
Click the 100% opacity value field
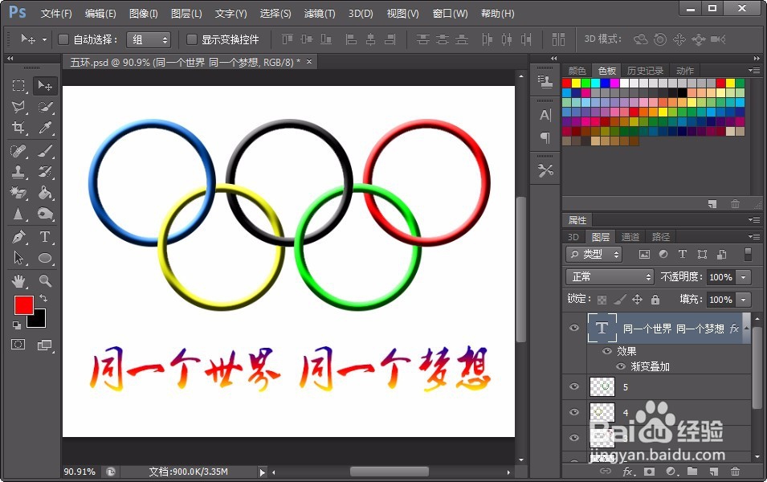point(720,277)
